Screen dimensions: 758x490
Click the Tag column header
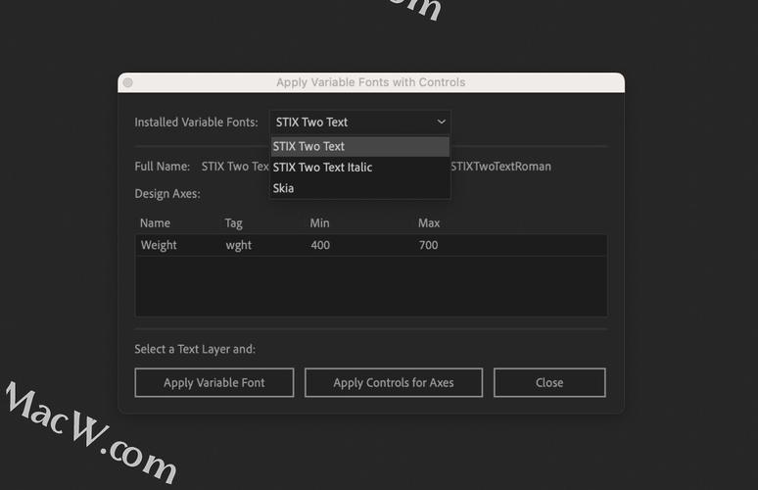click(233, 223)
